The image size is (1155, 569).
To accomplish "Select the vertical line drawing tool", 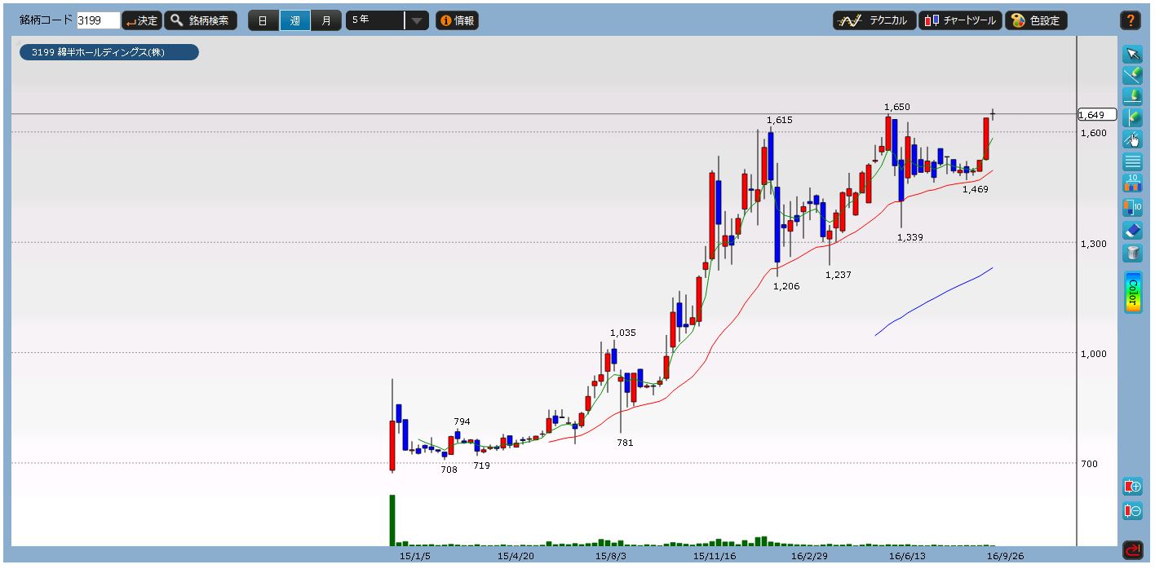I will click(x=1132, y=118).
